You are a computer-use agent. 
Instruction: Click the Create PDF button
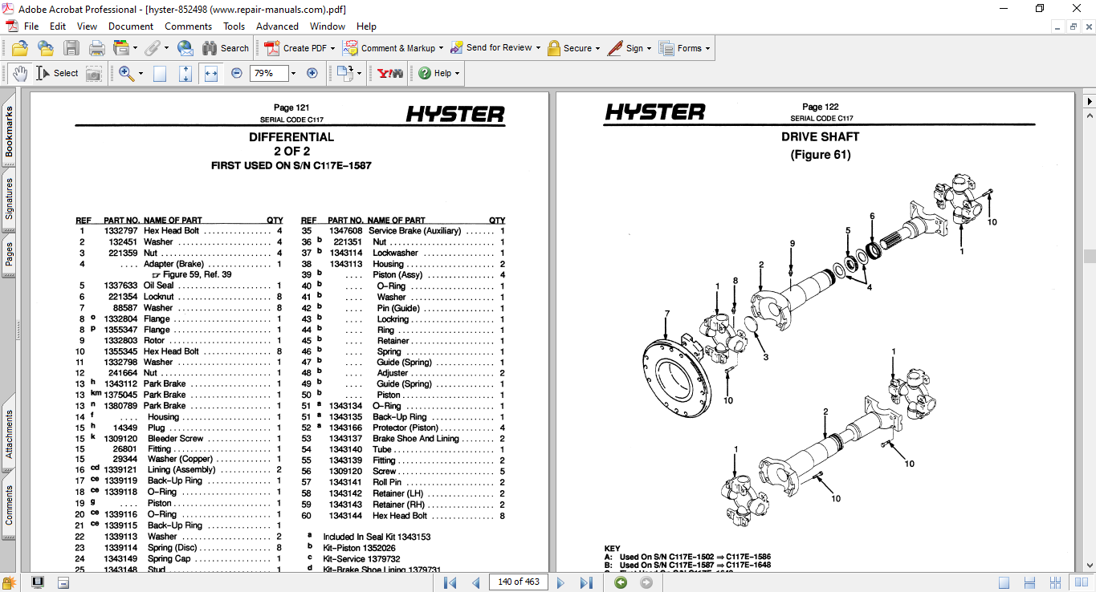tap(295, 48)
